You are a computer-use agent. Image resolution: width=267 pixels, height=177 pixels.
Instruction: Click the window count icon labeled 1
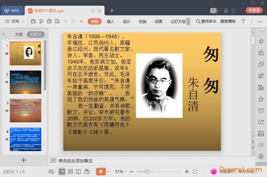tap(214, 11)
